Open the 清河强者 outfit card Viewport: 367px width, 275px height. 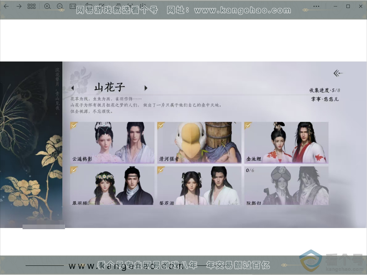(199, 142)
